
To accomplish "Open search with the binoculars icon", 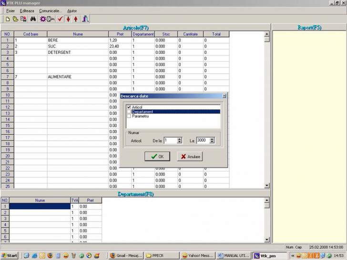I will click(x=33, y=19).
